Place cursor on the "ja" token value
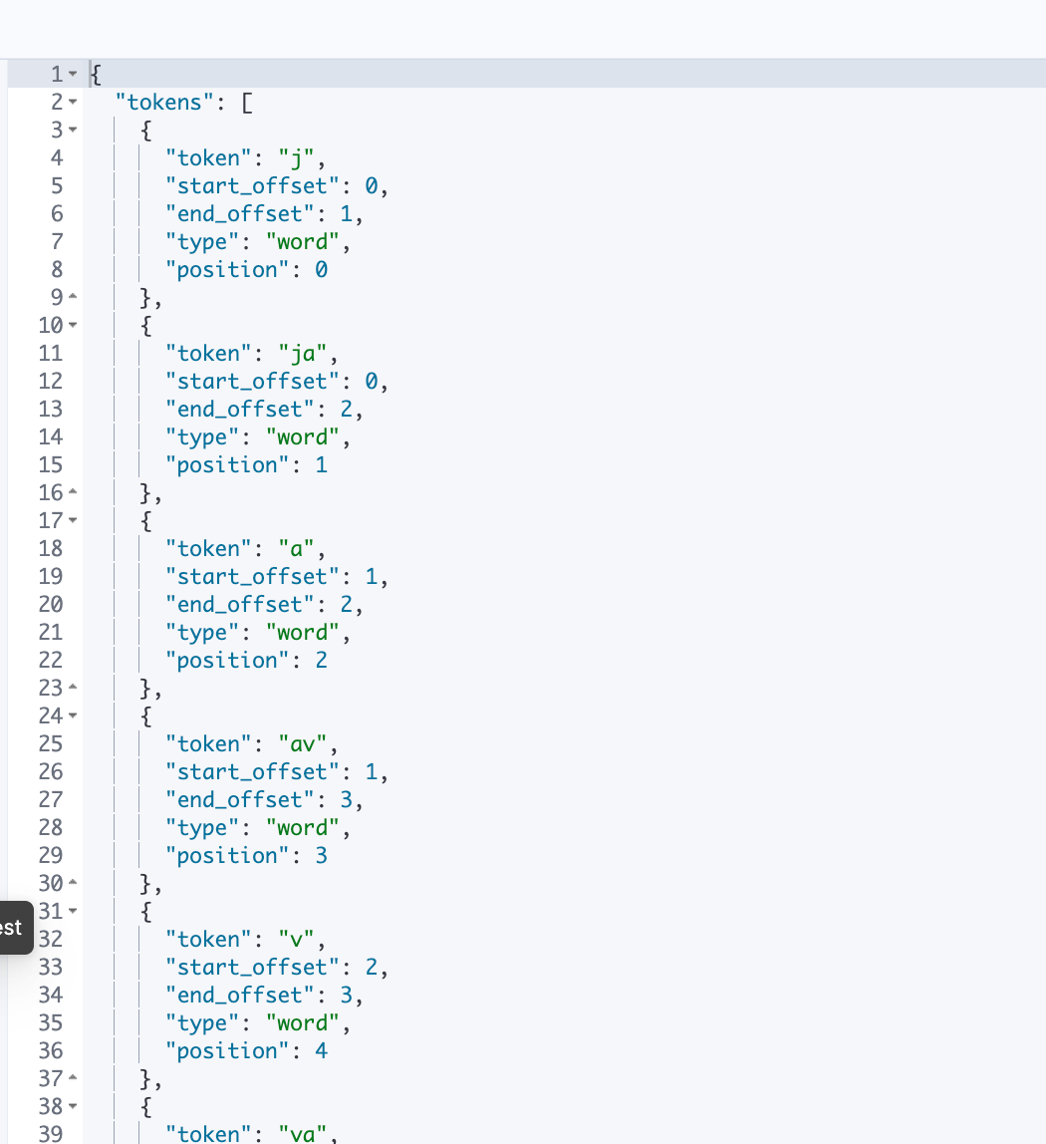1046x1144 pixels. click(303, 353)
